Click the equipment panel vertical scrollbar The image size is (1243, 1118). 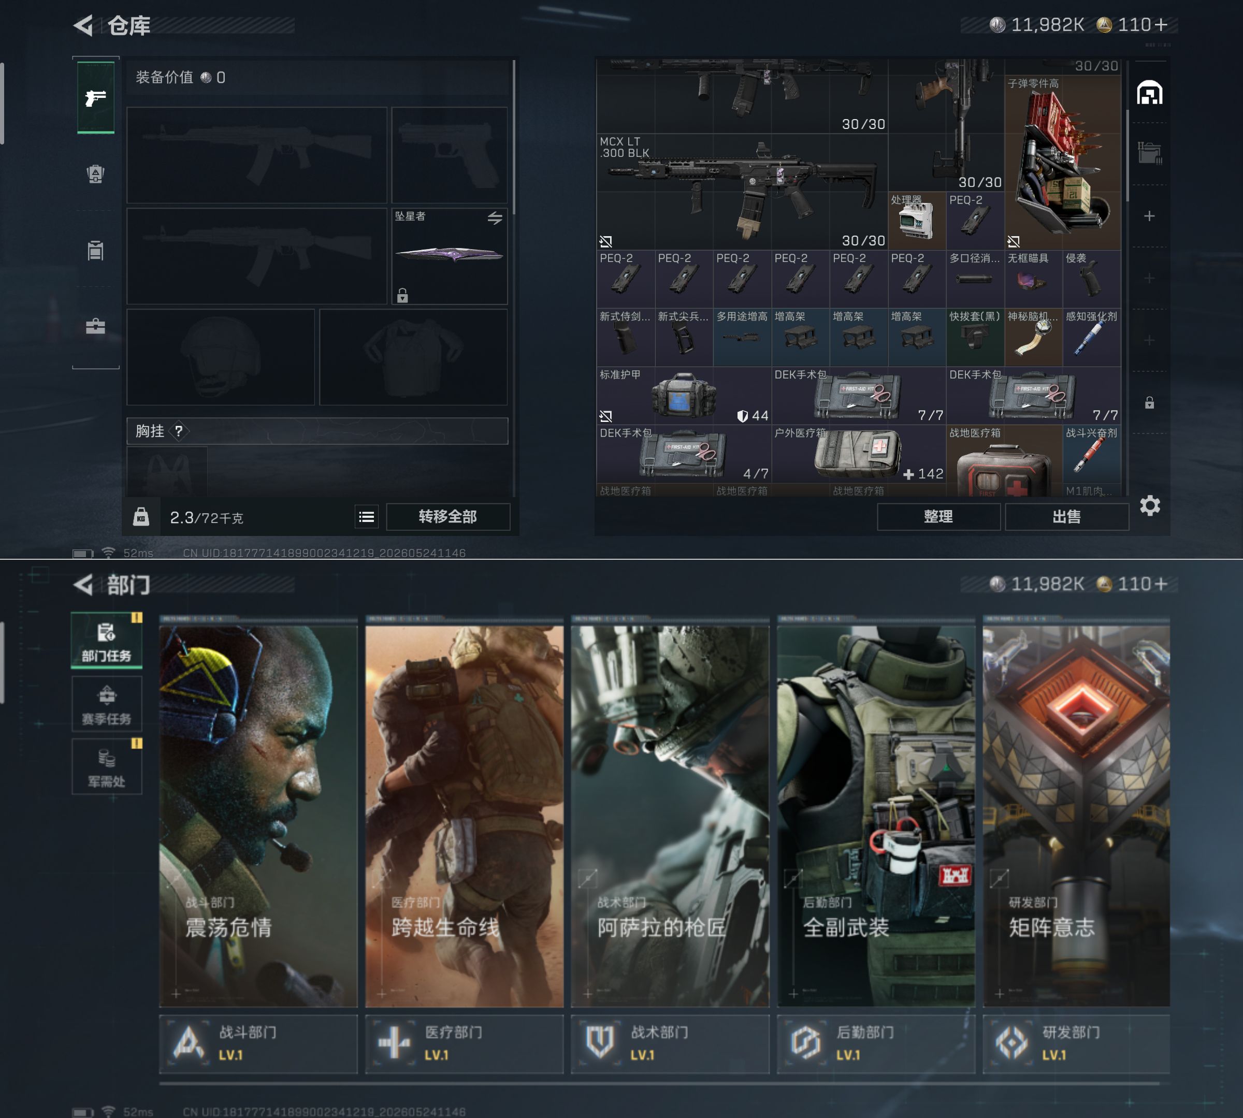514,137
